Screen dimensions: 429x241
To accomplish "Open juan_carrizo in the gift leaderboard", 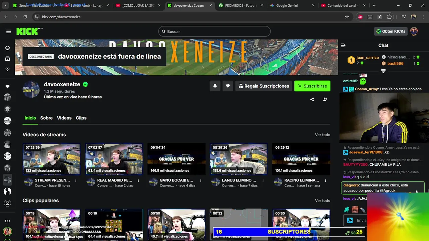I will coord(368,58).
